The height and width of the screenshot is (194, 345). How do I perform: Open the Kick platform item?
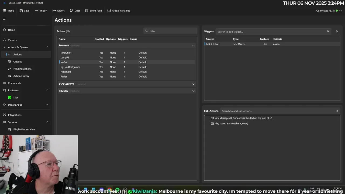[x=16, y=98]
